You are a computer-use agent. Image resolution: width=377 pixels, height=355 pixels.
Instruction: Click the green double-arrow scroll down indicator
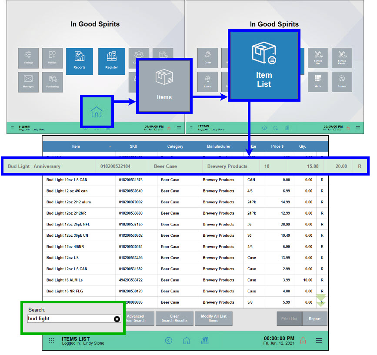click(321, 300)
